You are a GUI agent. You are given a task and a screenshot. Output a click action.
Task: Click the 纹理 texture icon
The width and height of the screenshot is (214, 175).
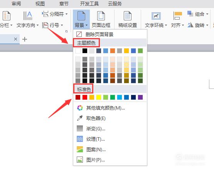tap(80, 139)
